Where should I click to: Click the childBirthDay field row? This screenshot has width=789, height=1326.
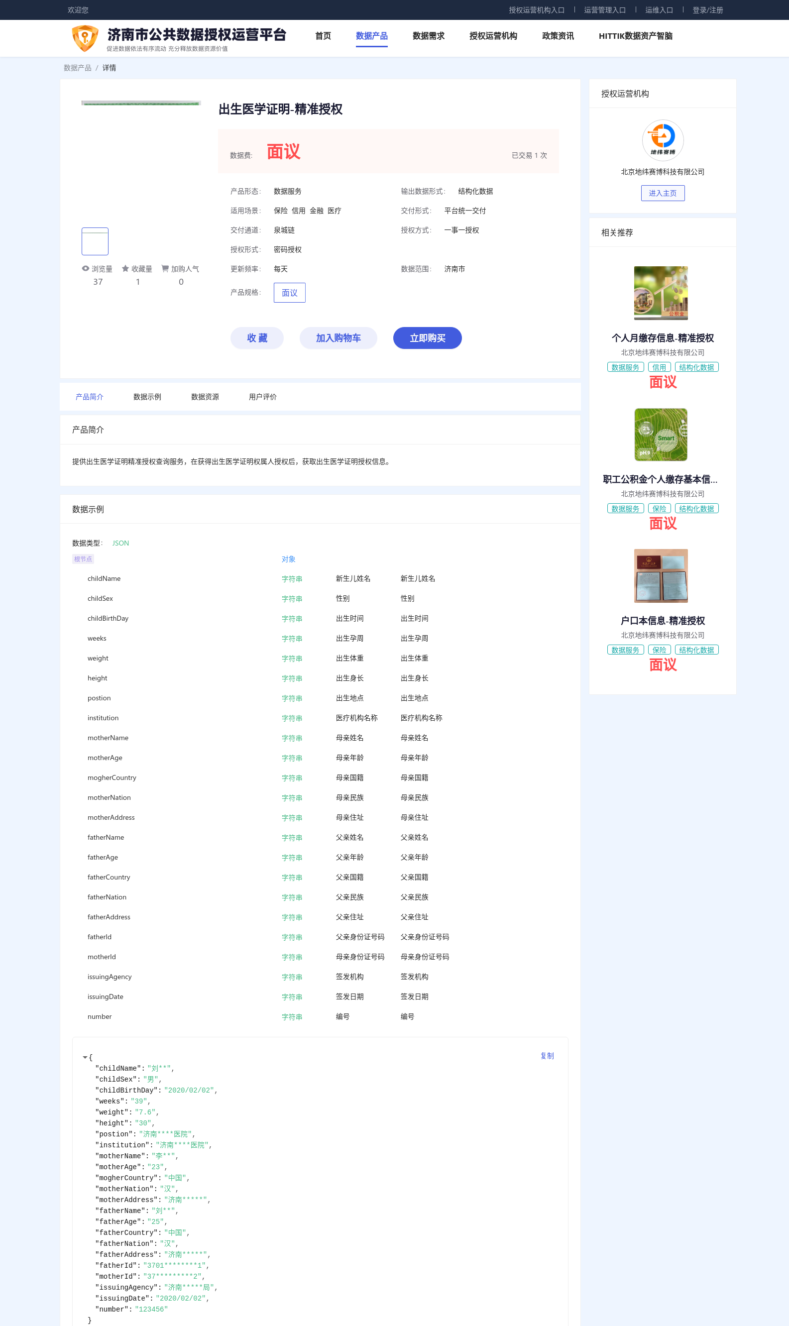pos(320,618)
